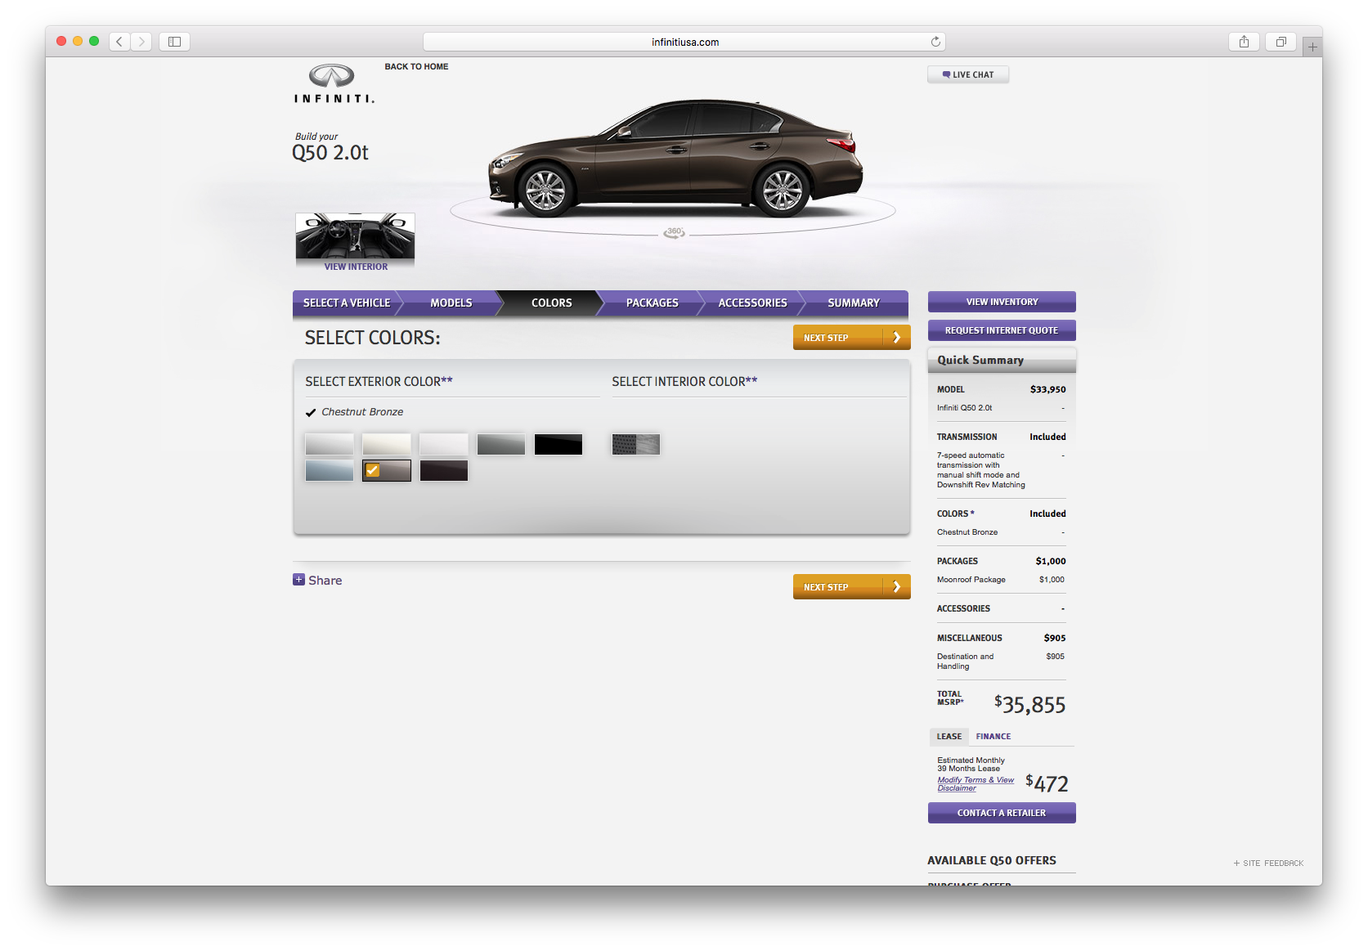Viewport: 1368px width, 951px height.
Task: Go forward using Safari's forward arrow
Action: (x=141, y=42)
